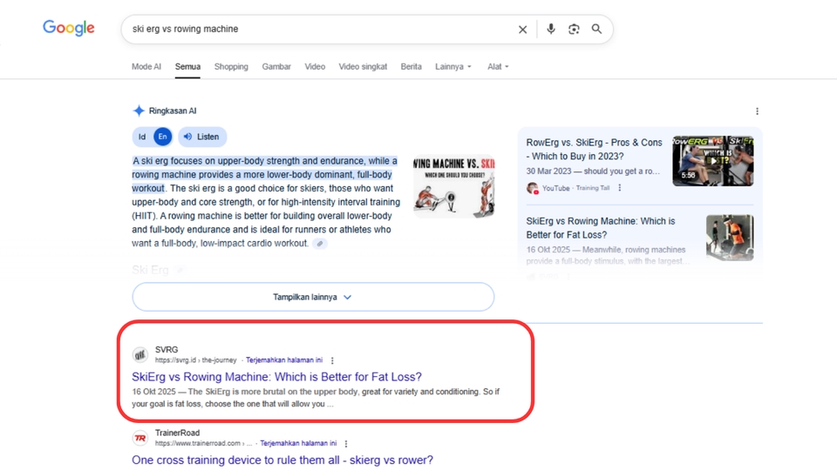Clear the search box text
837x470 pixels.
coord(522,30)
